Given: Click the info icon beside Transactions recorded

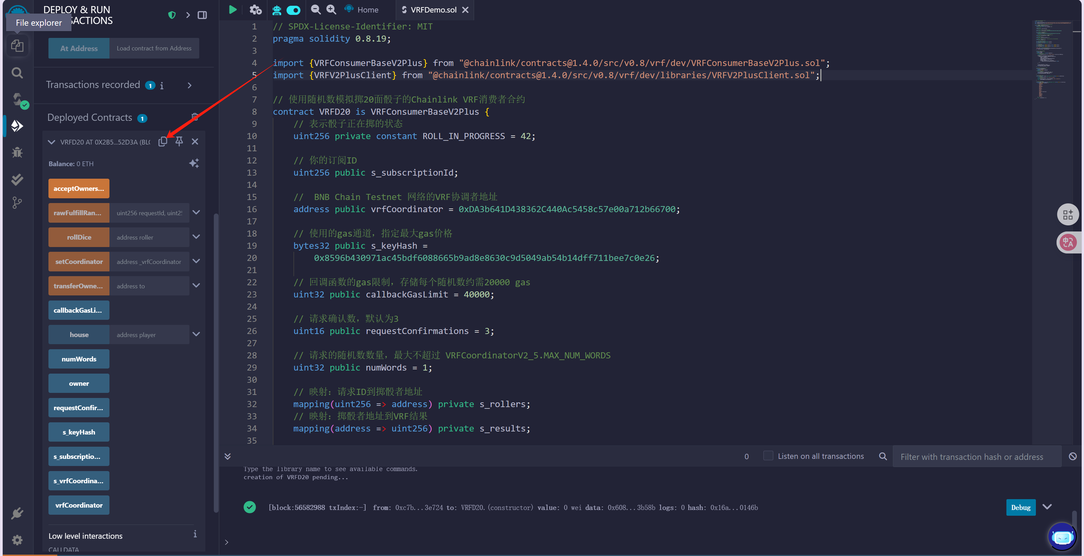Looking at the screenshot, I should coord(162,86).
